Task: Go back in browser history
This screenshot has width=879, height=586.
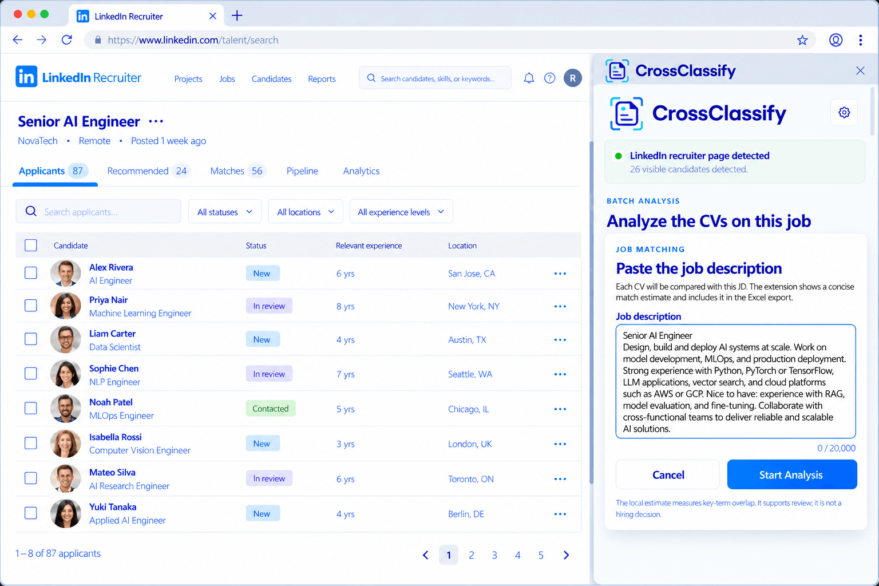Action: point(18,39)
